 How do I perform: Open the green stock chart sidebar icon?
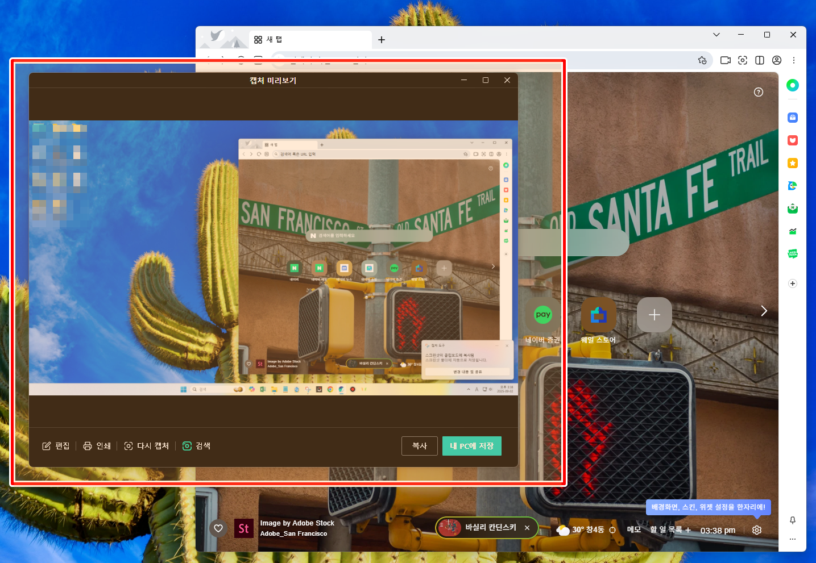click(793, 231)
